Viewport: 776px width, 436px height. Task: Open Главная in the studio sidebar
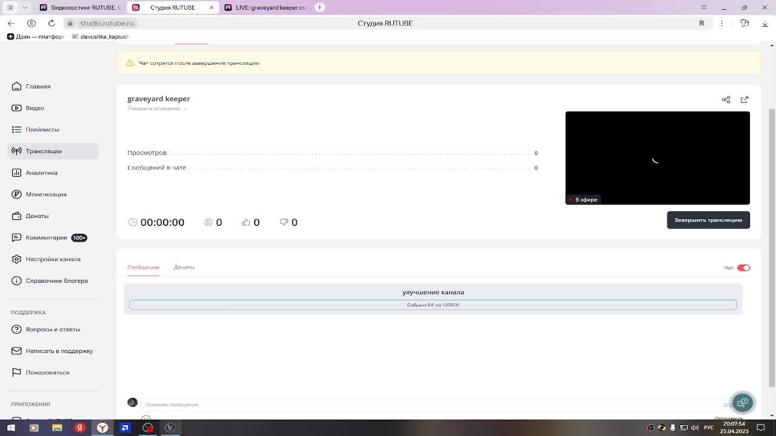(x=38, y=87)
